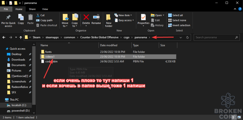Screen dimensions: 243x120
Task: Click the common breadcrumb segment
Action: pyautogui.click(x=70, y=37)
